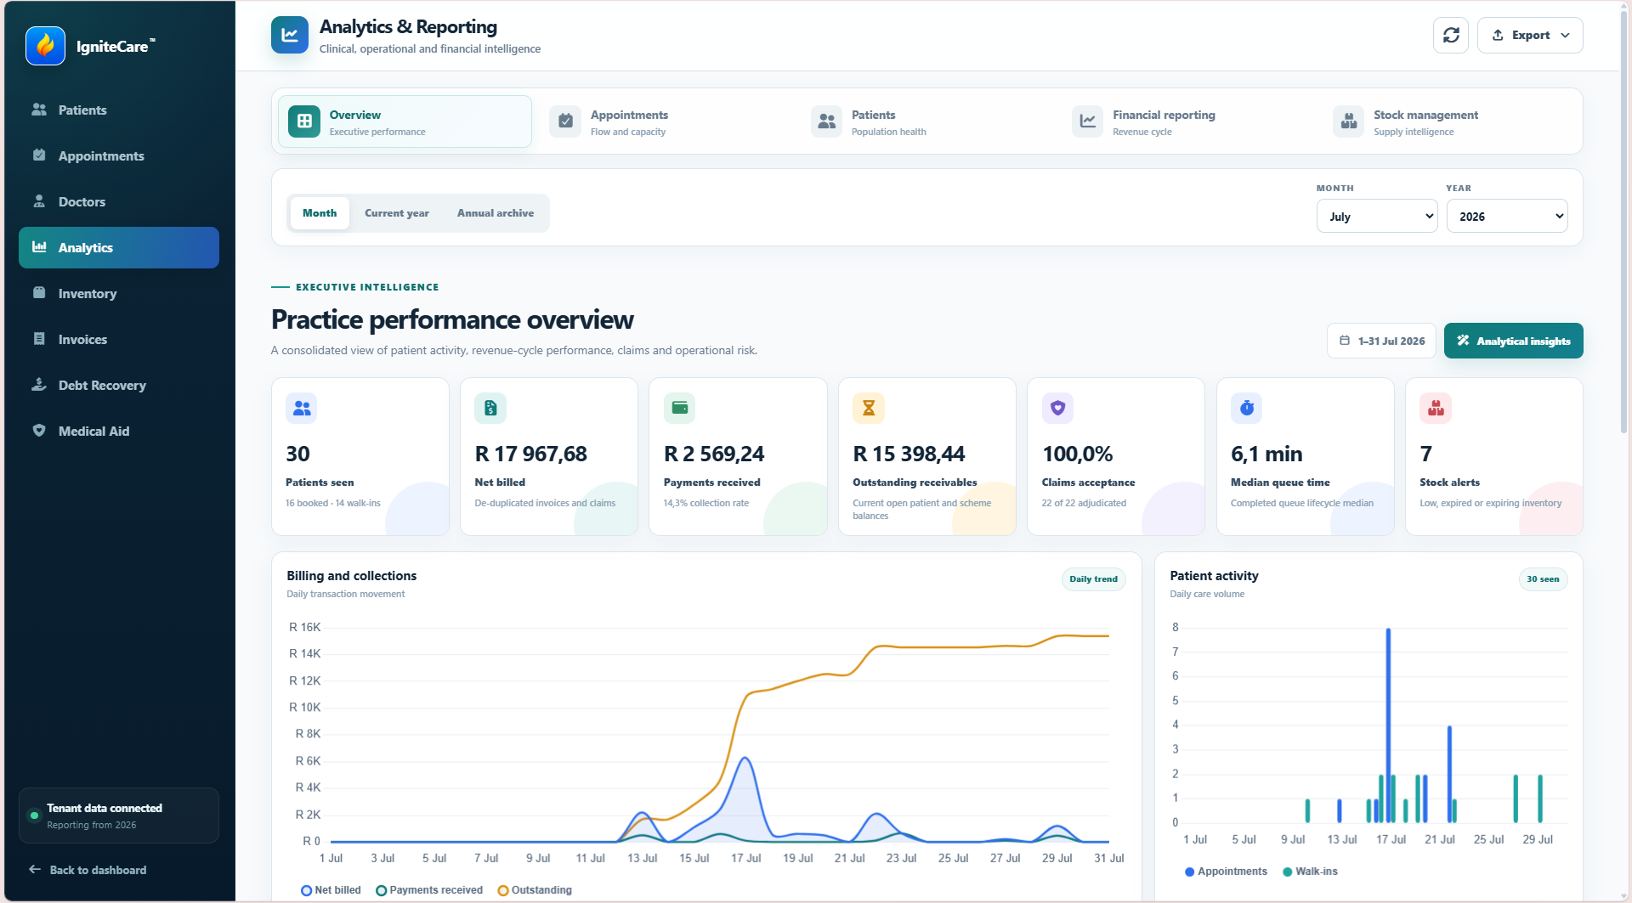1632x903 pixels.
Task: Go Back to dashboard
Action: coord(88,870)
